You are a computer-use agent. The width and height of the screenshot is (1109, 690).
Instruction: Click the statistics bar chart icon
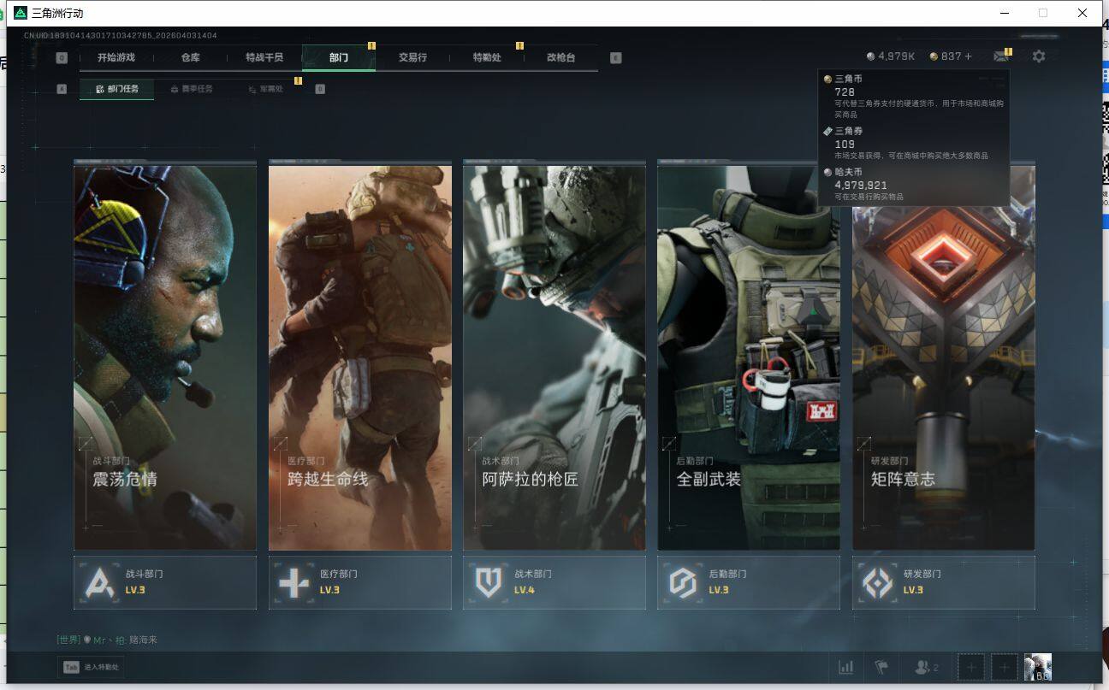845,667
